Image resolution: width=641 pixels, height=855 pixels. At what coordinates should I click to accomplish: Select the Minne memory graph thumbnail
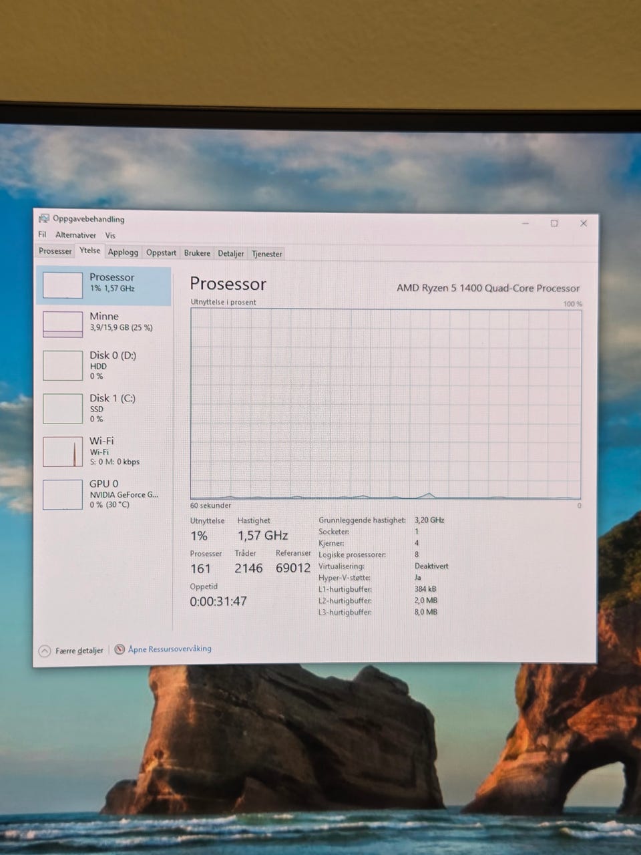point(62,324)
